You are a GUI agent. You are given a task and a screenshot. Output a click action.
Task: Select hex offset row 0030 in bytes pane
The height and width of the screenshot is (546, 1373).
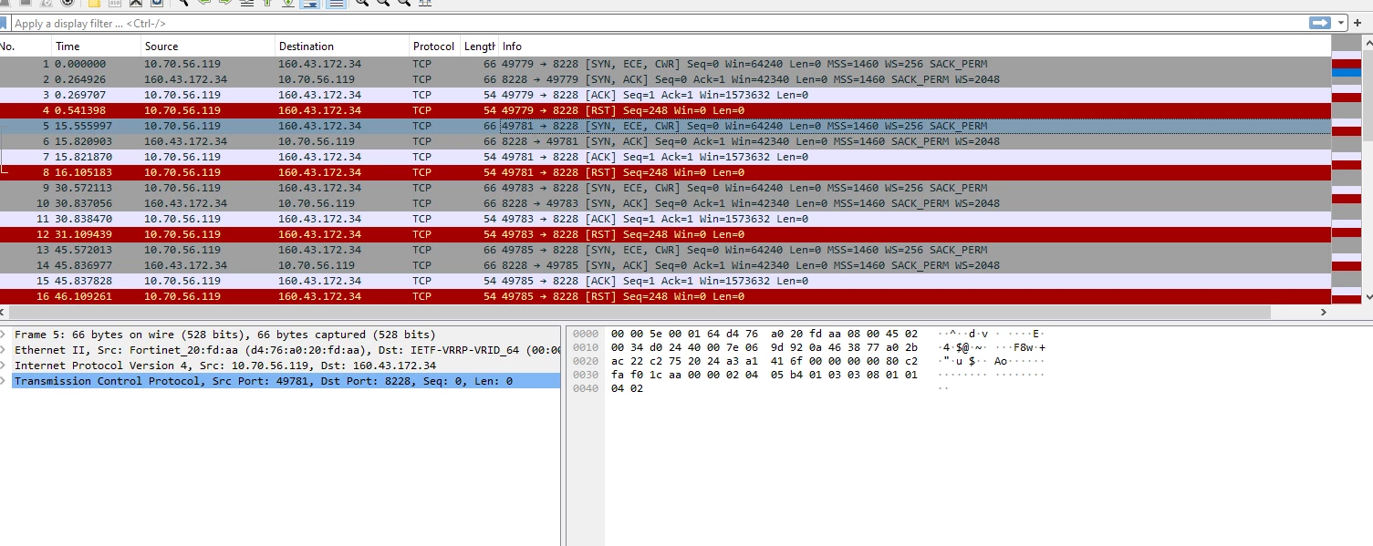pos(584,375)
